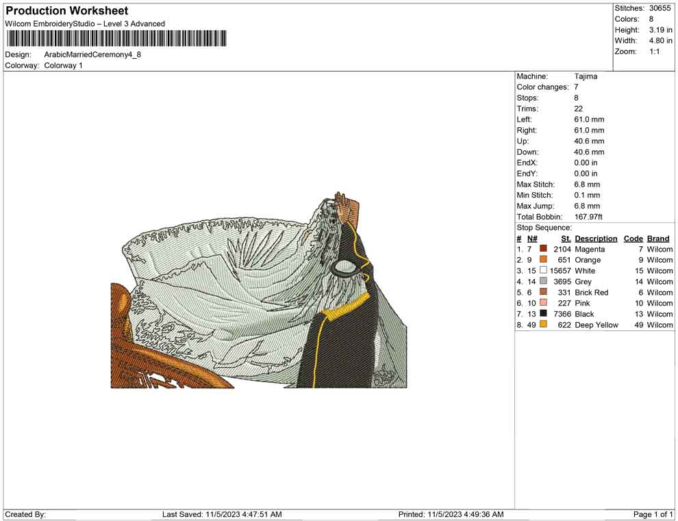Select the Brick Red swatch
This screenshot has height=521, width=678.
[x=543, y=293]
